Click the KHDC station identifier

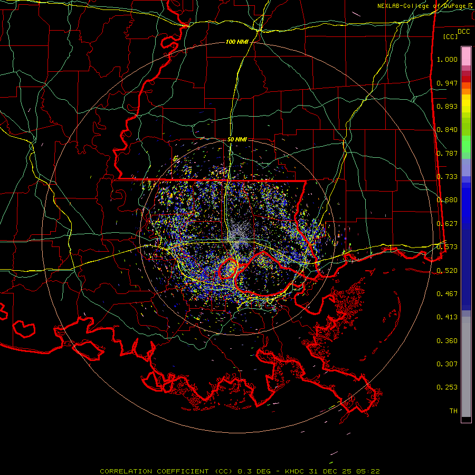296,471
